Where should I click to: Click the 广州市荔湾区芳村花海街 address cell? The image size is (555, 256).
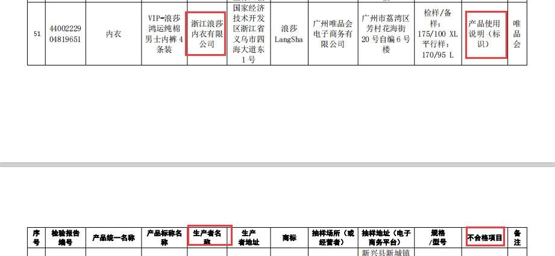click(386, 34)
